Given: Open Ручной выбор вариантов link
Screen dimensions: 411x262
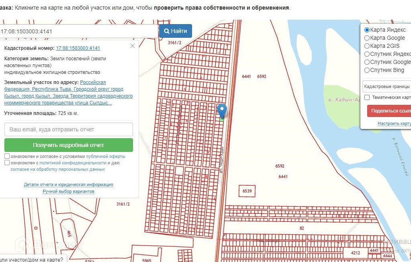Looking at the screenshot, I should point(68,191).
